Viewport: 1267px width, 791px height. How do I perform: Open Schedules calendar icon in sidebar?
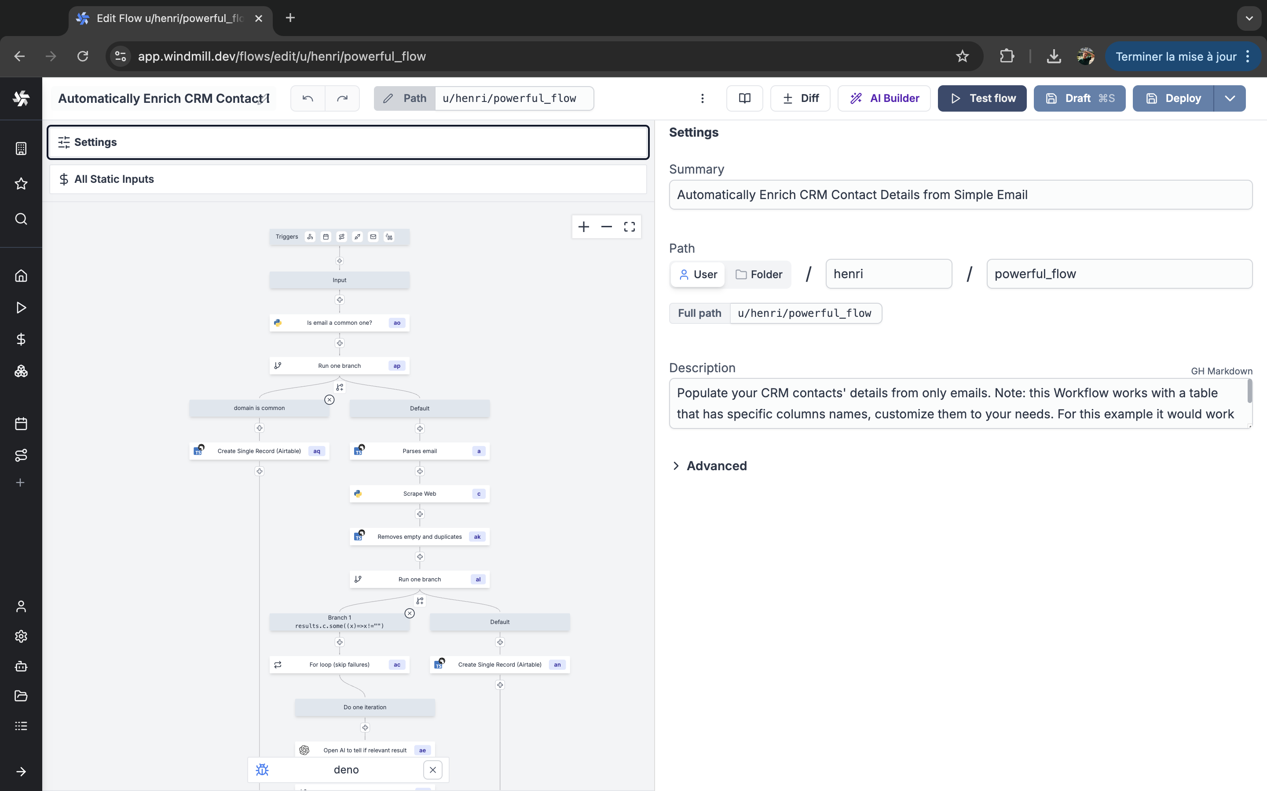tap(21, 424)
